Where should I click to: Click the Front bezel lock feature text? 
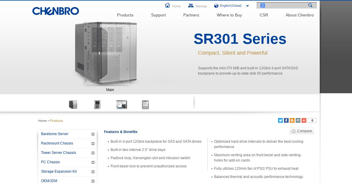[x=148, y=166]
